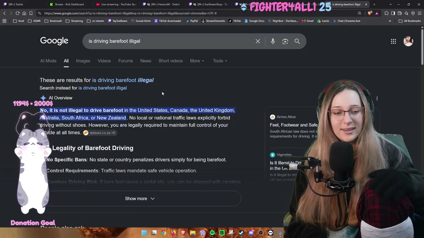
Task: Open the TikTok downloader bookmark
Action: 168,21
